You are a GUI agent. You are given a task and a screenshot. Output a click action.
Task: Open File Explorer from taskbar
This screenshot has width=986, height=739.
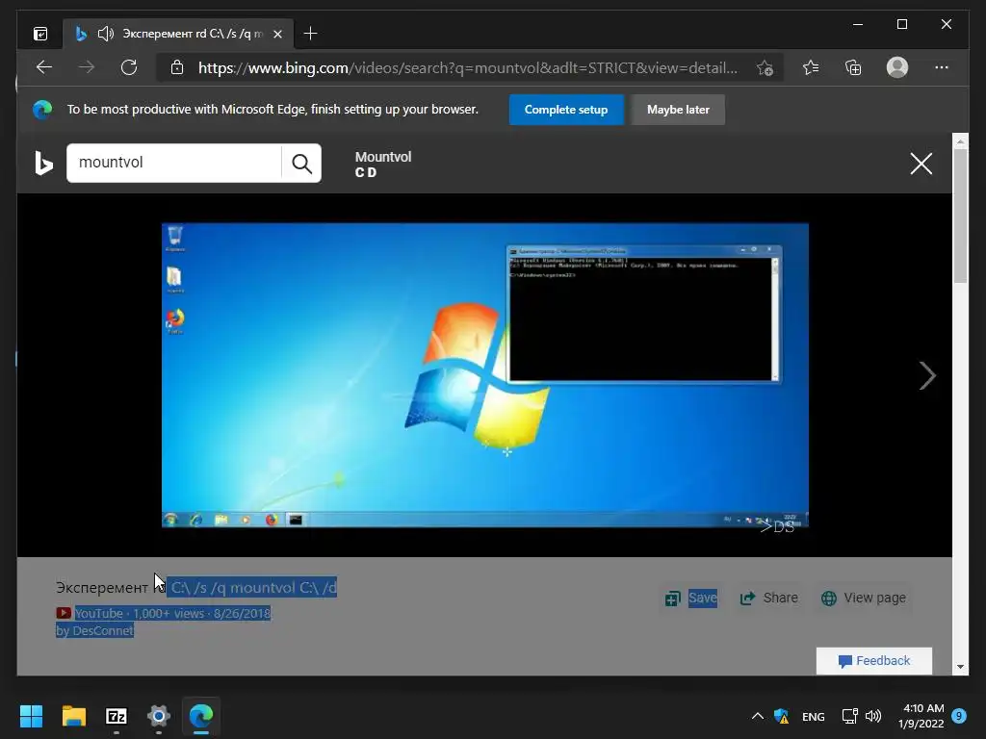[73, 716]
